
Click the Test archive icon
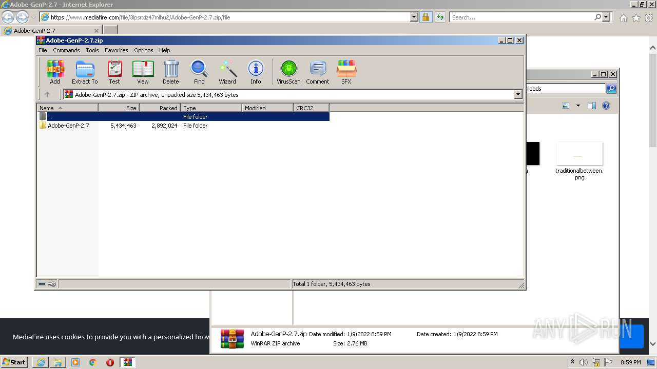click(x=114, y=72)
